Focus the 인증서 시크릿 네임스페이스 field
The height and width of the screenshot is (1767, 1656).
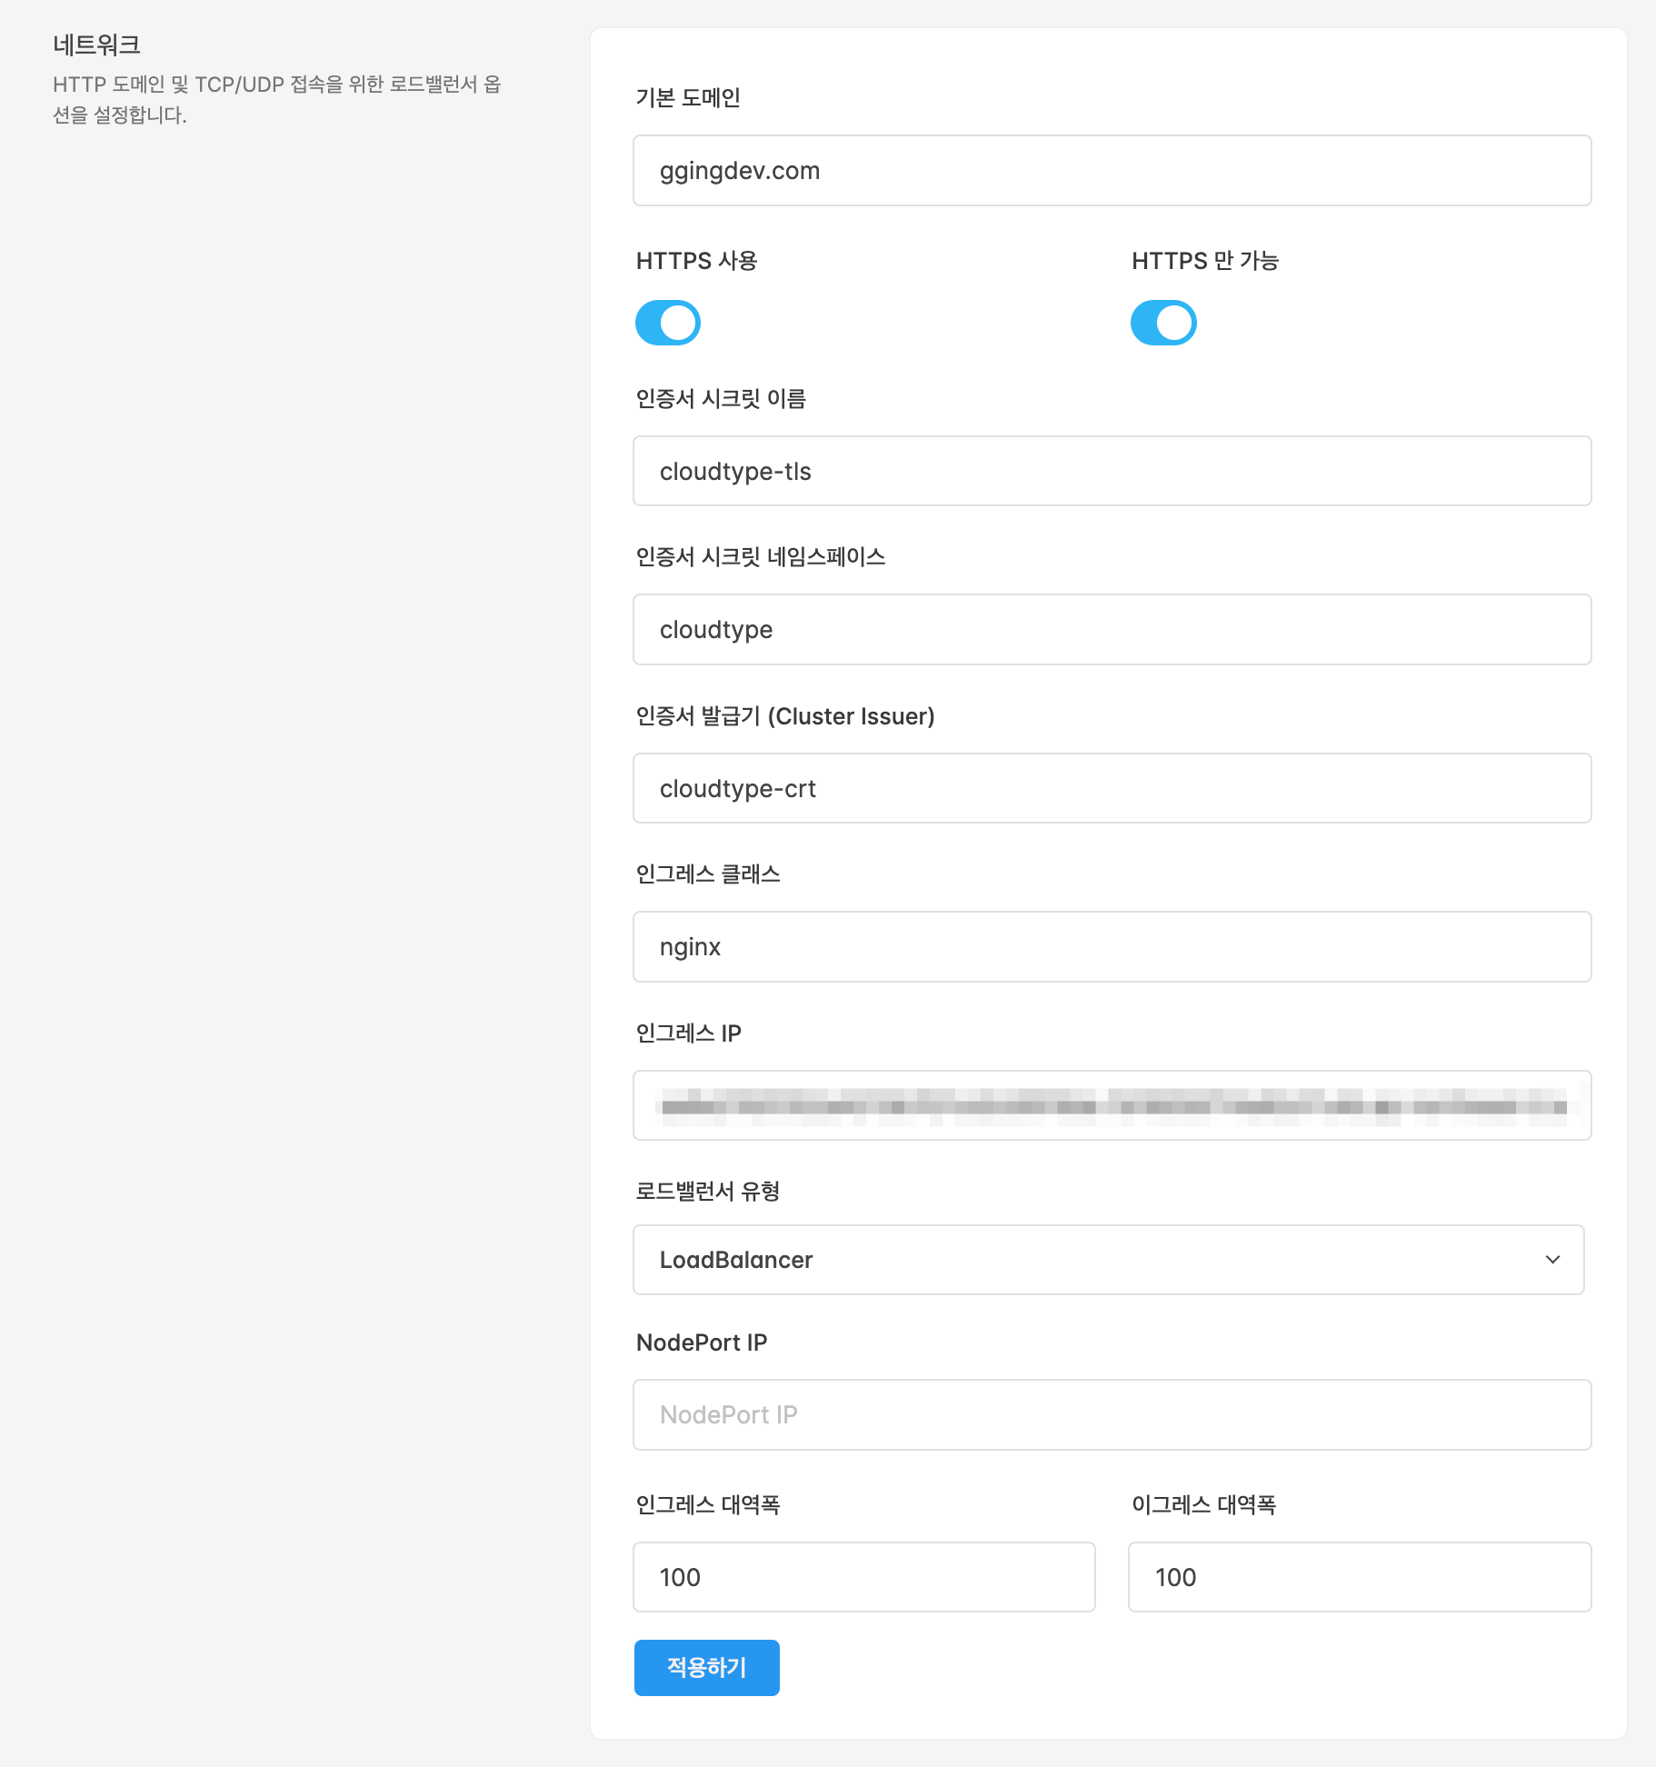pyautogui.click(x=1111, y=630)
